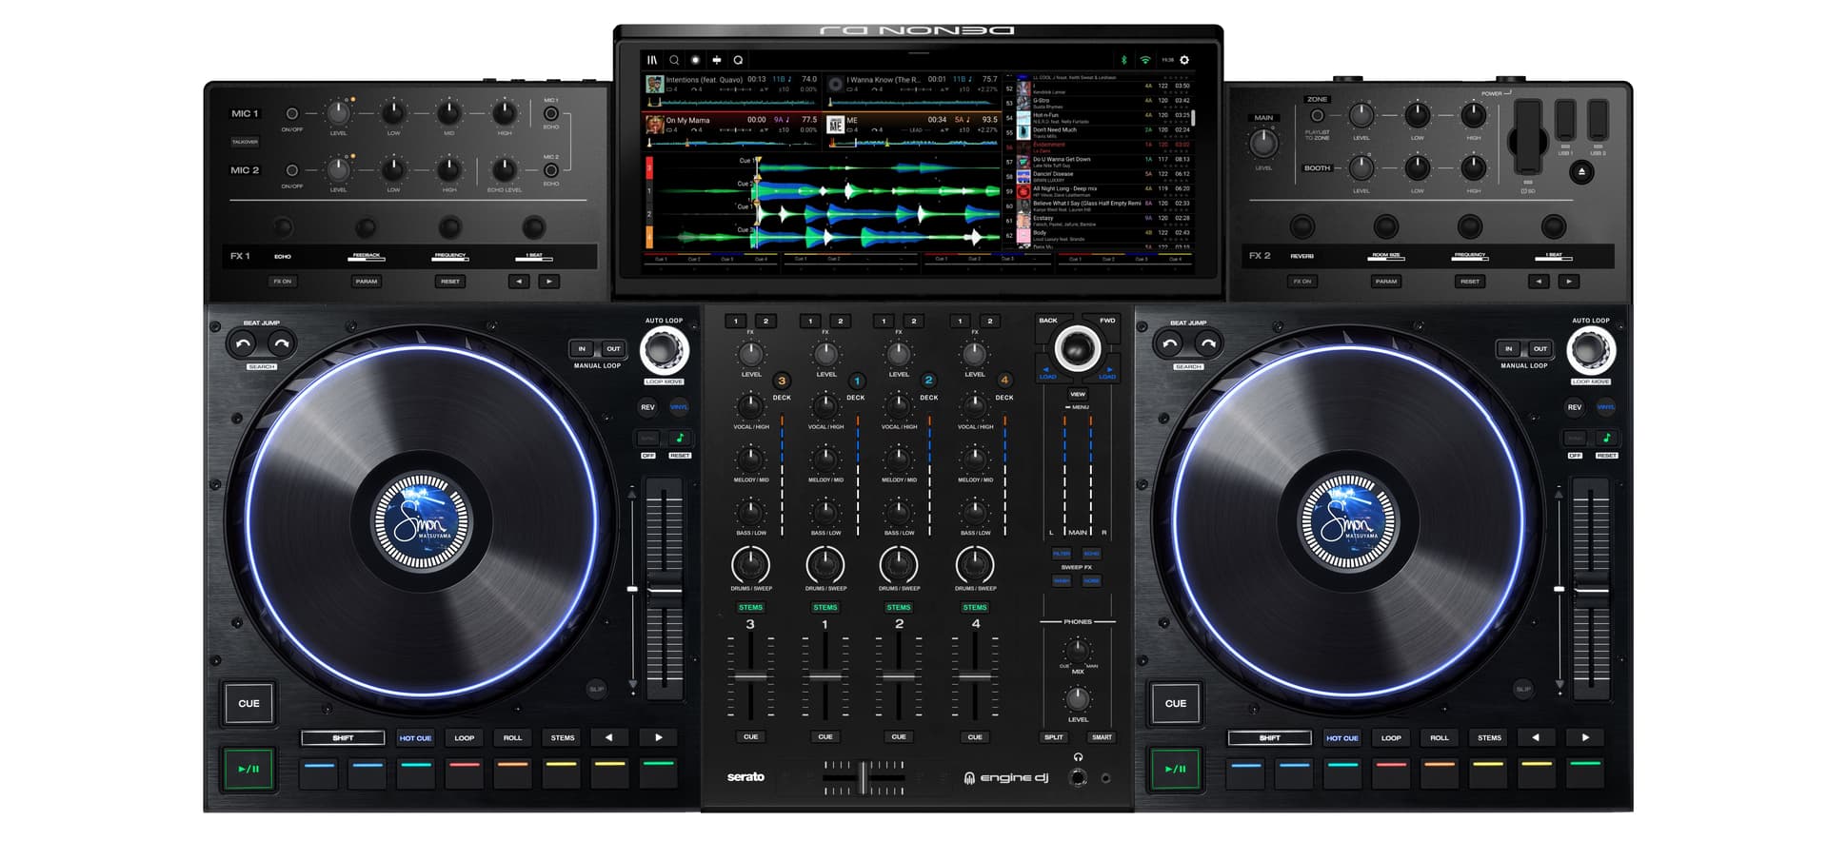
Task: Select ROLL pad mode on left deck
Action: pyautogui.click(x=512, y=738)
